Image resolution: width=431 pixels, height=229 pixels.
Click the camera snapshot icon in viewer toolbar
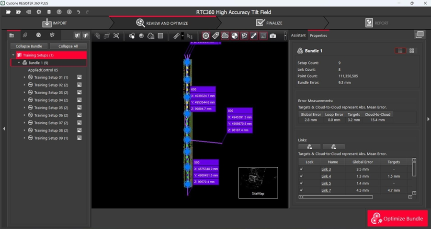272,36
